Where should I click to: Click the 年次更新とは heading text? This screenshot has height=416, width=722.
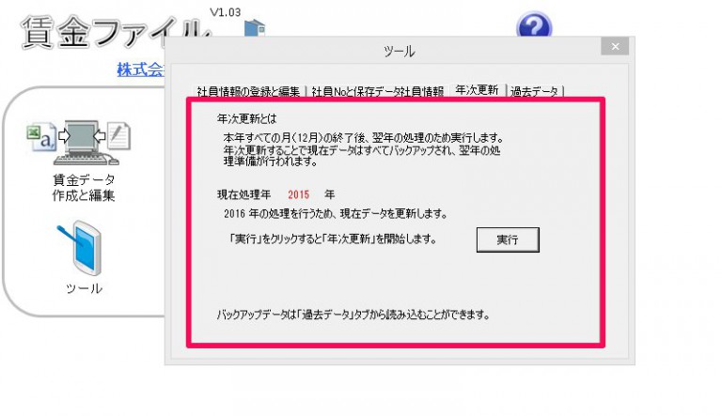[x=246, y=119]
